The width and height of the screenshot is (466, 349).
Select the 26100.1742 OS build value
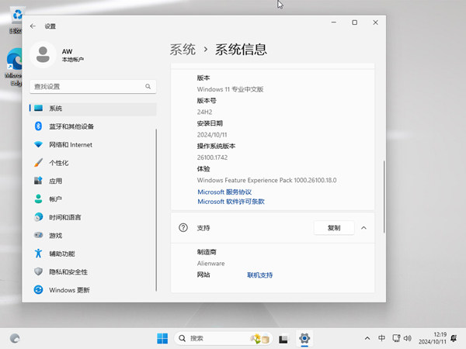[212, 157]
